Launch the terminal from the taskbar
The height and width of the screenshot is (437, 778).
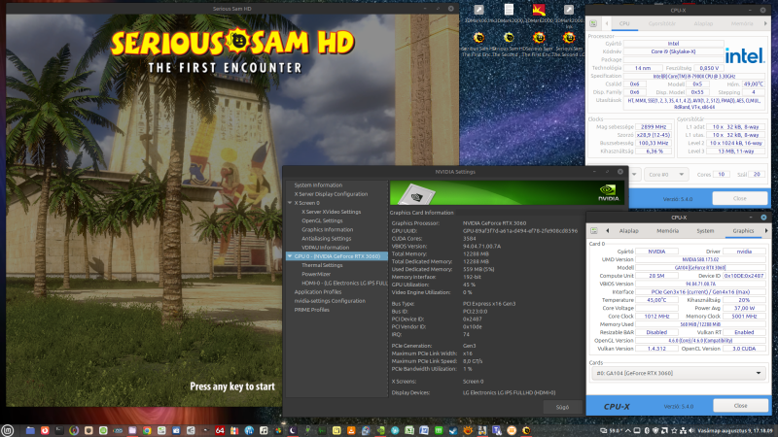click(x=59, y=430)
